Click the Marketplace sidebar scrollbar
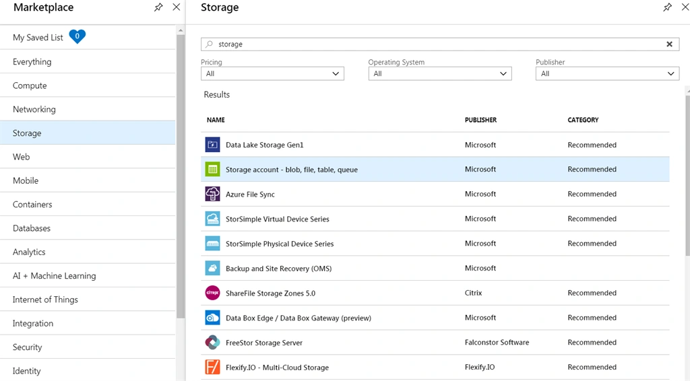This screenshot has height=381, width=690. coord(181,176)
